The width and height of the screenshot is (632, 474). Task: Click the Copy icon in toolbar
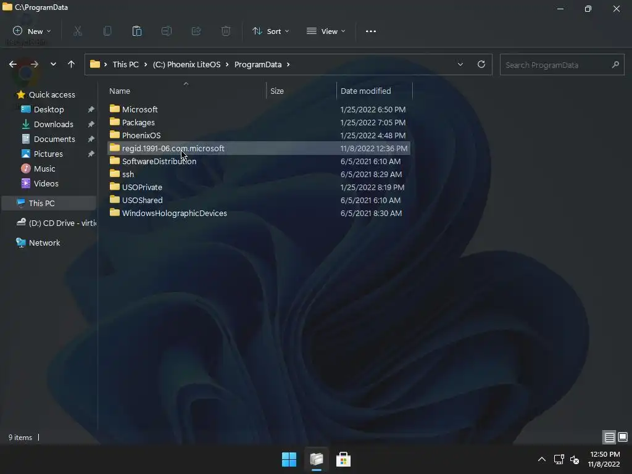107,31
